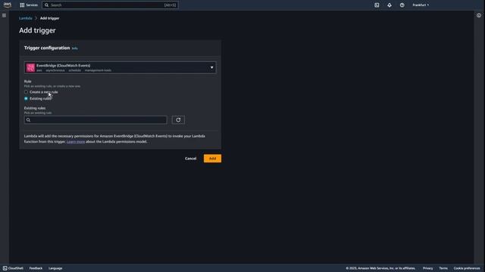The height and width of the screenshot is (272, 485).
Task: Open the Info link beside Trigger configuration
Action: tap(74, 48)
